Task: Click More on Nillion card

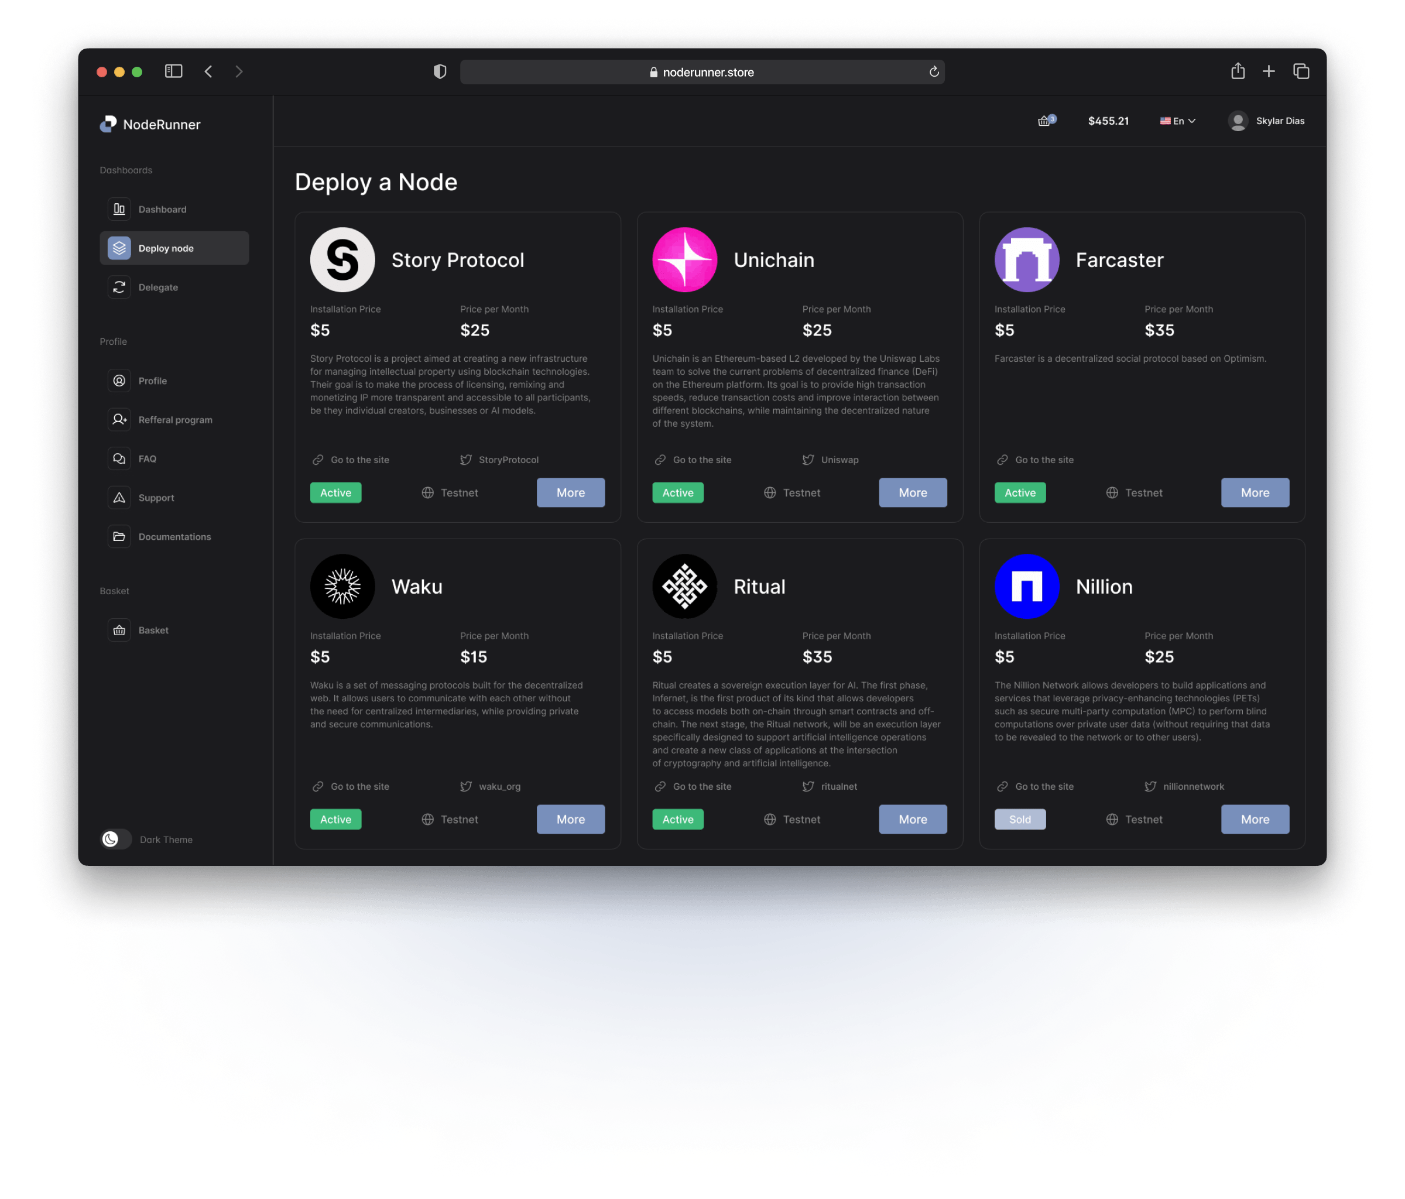Action: (x=1255, y=819)
